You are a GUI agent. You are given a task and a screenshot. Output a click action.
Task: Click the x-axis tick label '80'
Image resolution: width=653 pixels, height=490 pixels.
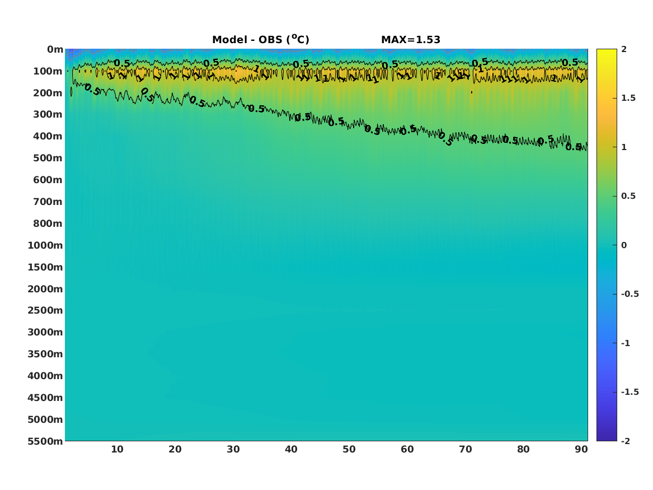[x=524, y=449]
